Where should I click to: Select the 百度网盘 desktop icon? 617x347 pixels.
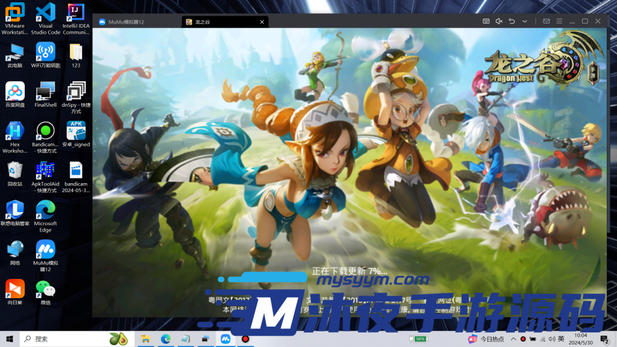[x=15, y=94]
